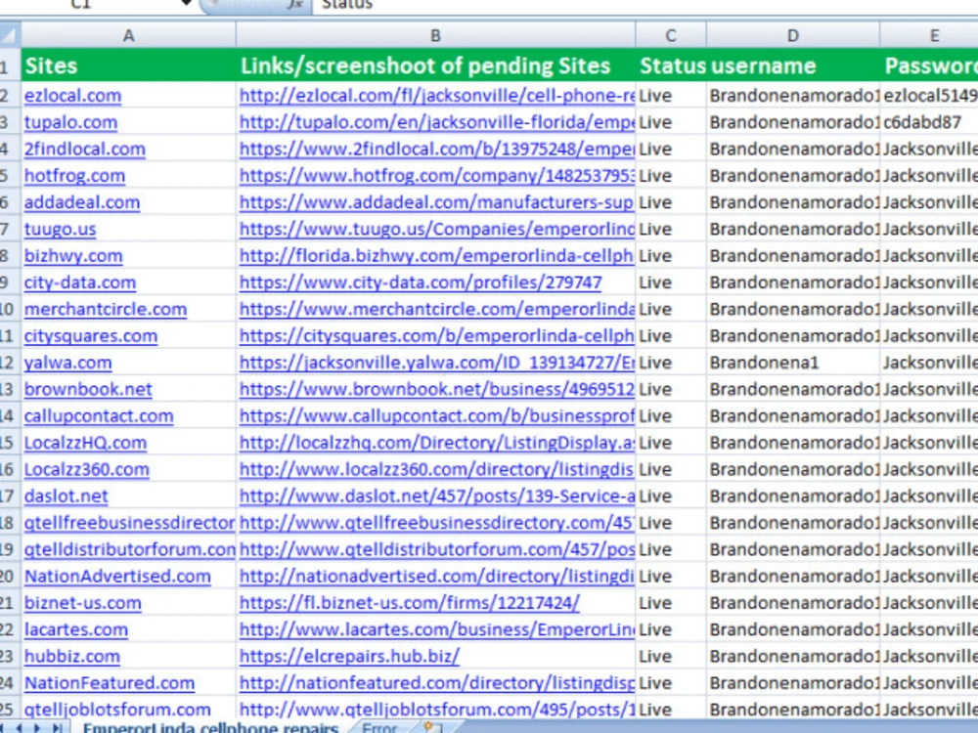Select the Live status cell for hubbiz.com
Screen dimensions: 978x733
pyautogui.click(x=671, y=657)
